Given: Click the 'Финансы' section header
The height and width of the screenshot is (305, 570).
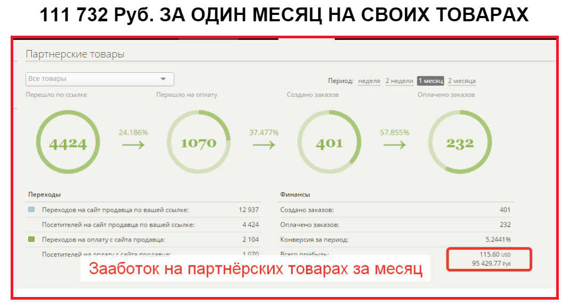Looking at the screenshot, I should pos(295,194).
